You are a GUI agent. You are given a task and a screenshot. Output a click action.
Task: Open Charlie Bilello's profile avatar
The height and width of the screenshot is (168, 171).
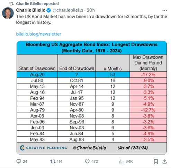[8, 13]
